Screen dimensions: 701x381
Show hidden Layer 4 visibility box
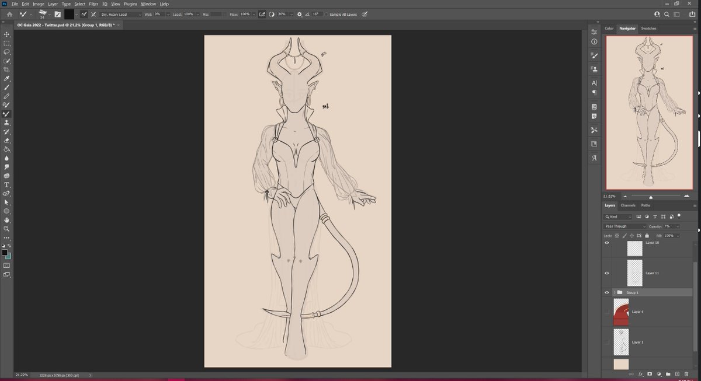click(607, 312)
